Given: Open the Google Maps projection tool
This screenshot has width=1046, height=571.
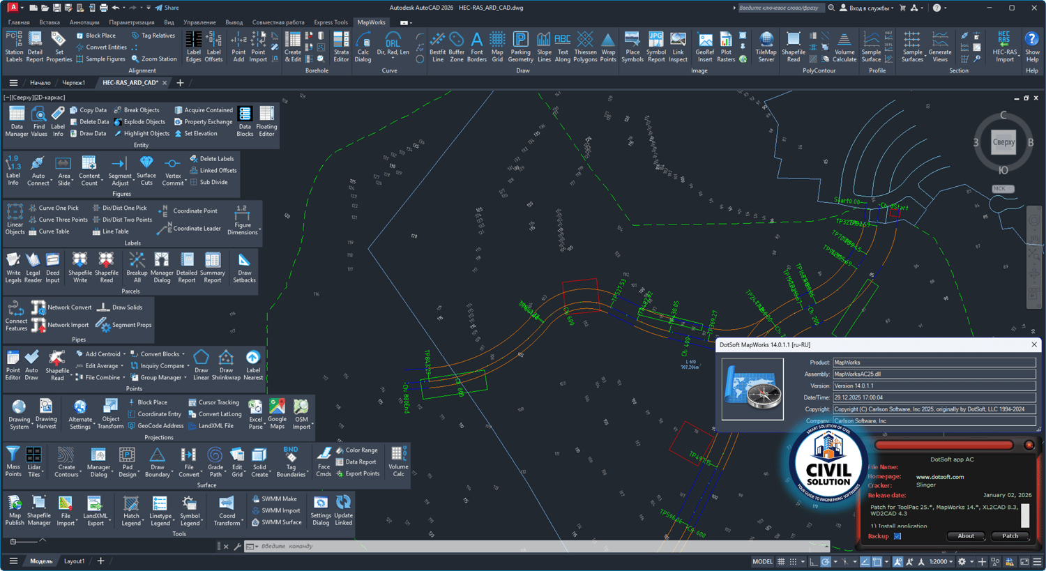Looking at the screenshot, I should (278, 414).
